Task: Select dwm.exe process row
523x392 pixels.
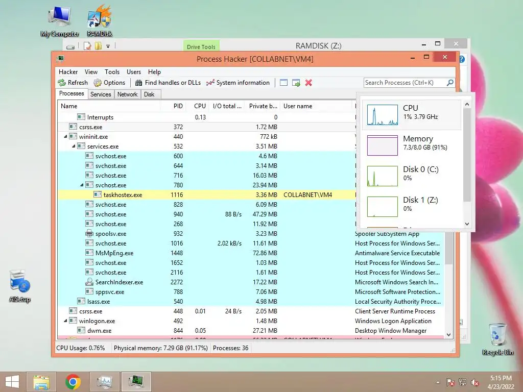Action: point(251,331)
